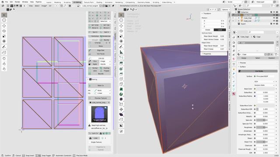
Task: Switch transform orientation to Local
Action: (x=220, y=30)
